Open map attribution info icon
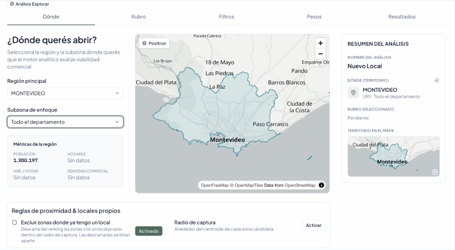 click(322, 185)
